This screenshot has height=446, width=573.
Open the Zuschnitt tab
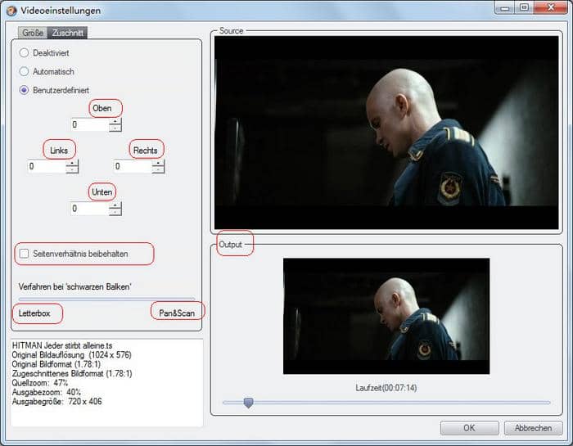pyautogui.click(x=66, y=33)
